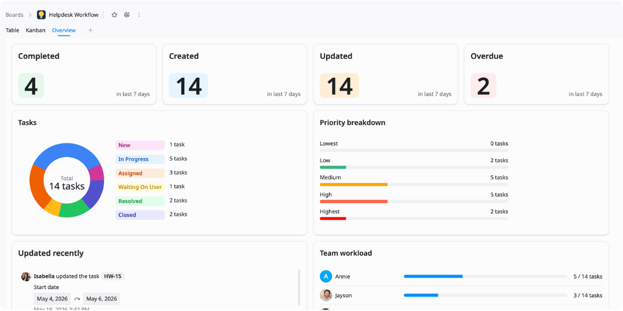
Task: Click the Medium priority orange bar
Action: coord(353,185)
